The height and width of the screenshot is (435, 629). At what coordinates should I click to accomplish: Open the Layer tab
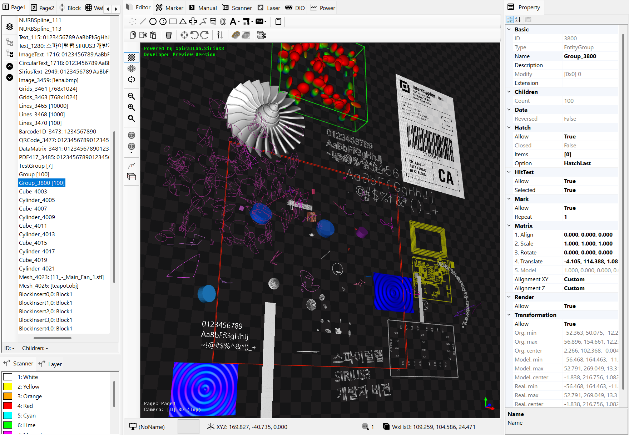pyautogui.click(x=50, y=364)
